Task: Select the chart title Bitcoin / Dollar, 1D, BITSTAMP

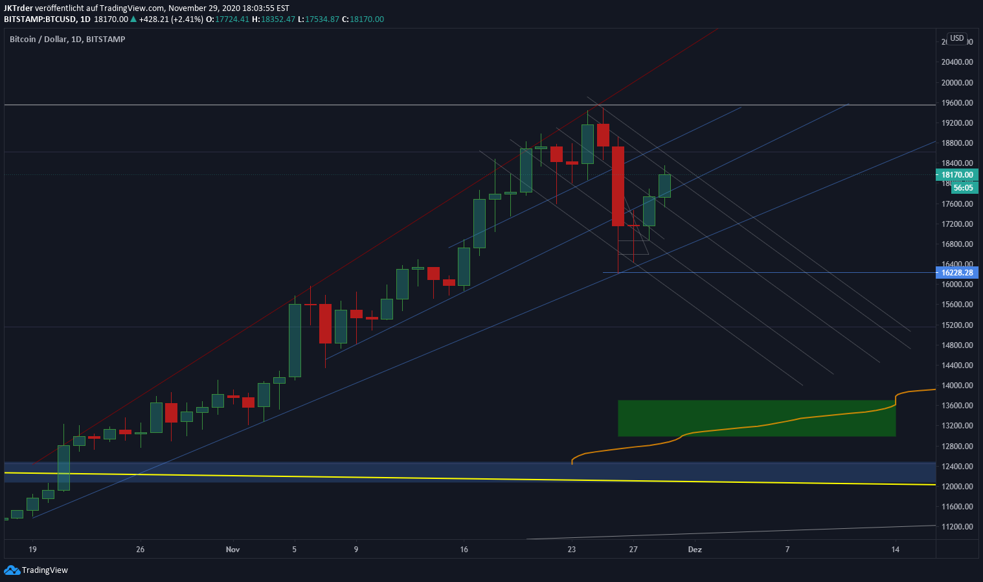Action: click(67, 40)
